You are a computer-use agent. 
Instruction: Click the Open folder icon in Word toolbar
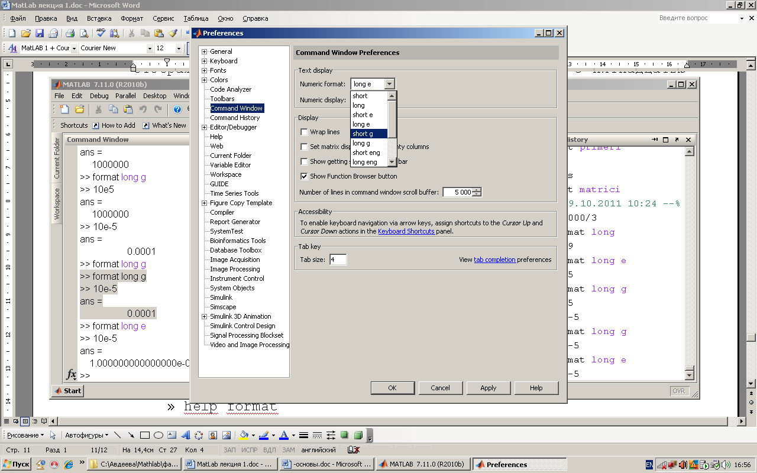(x=25, y=34)
